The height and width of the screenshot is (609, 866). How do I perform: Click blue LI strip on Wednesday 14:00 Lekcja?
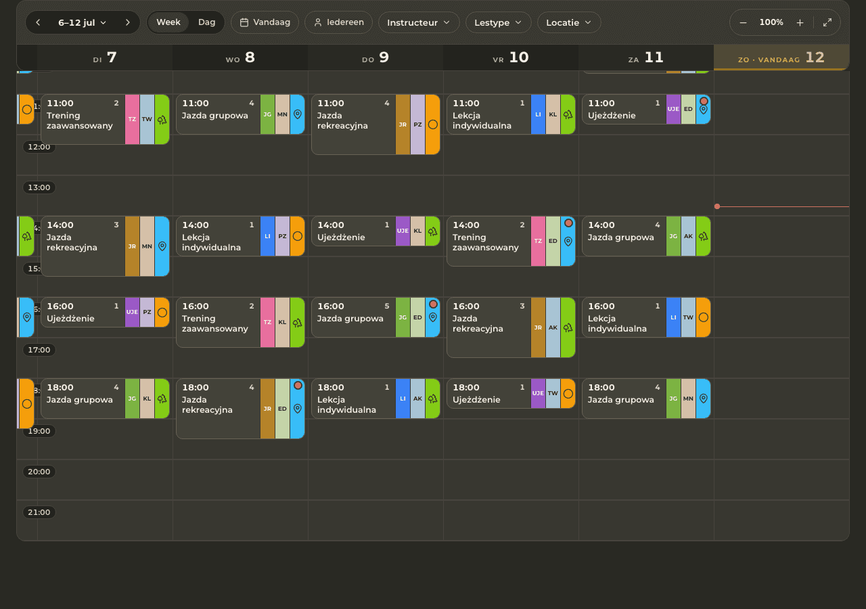point(267,236)
